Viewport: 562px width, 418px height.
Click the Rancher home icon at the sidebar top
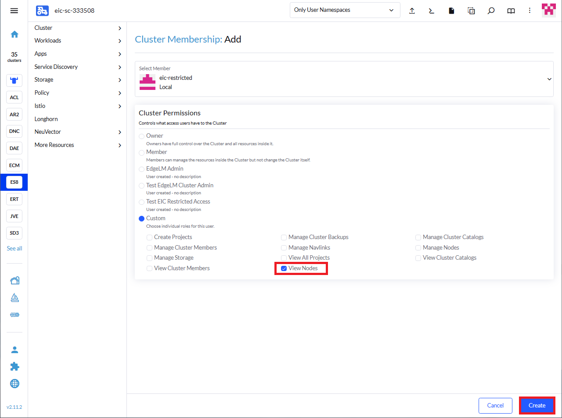pyautogui.click(x=14, y=34)
